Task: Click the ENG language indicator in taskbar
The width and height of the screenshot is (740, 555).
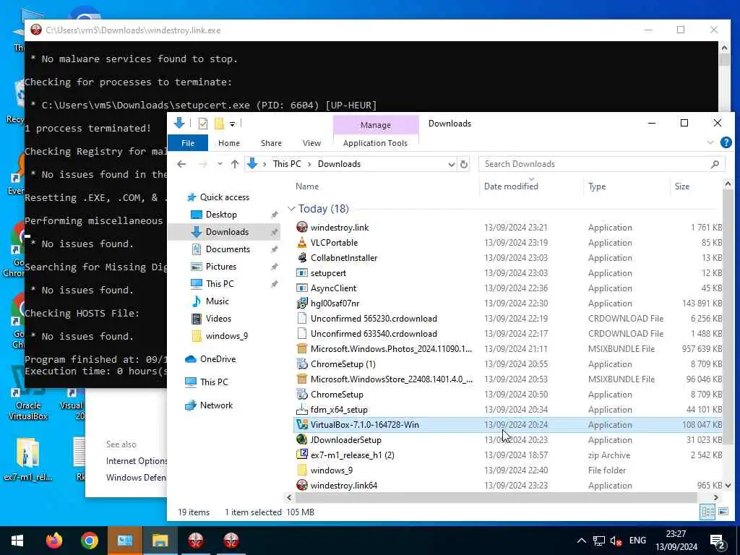Action: coord(637,541)
